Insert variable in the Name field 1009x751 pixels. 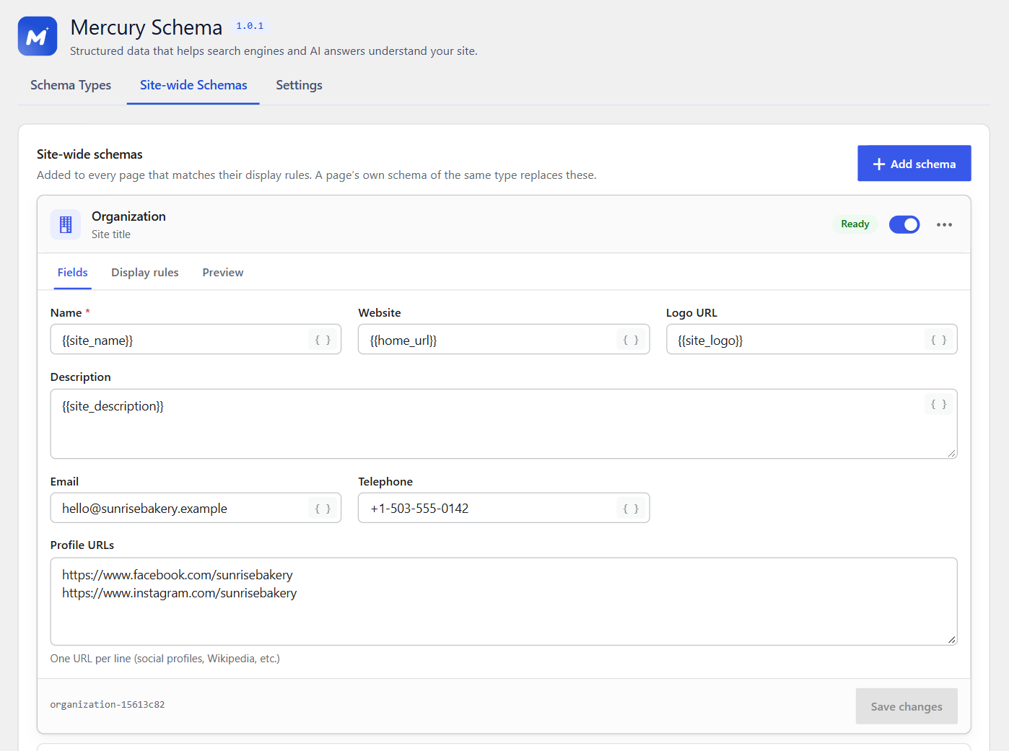point(323,340)
